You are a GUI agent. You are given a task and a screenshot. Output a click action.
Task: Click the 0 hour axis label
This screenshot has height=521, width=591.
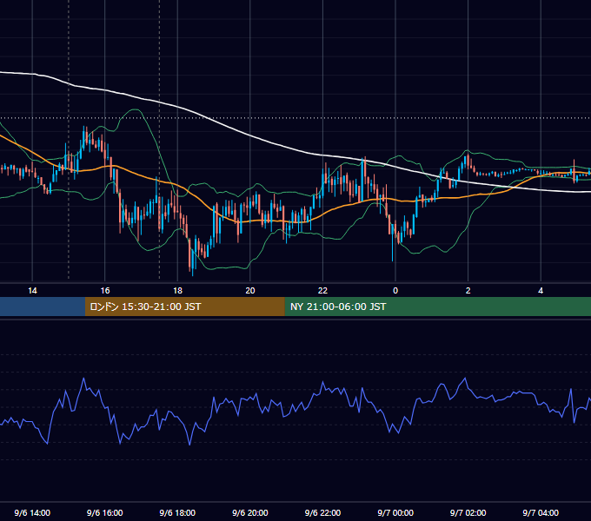395,291
